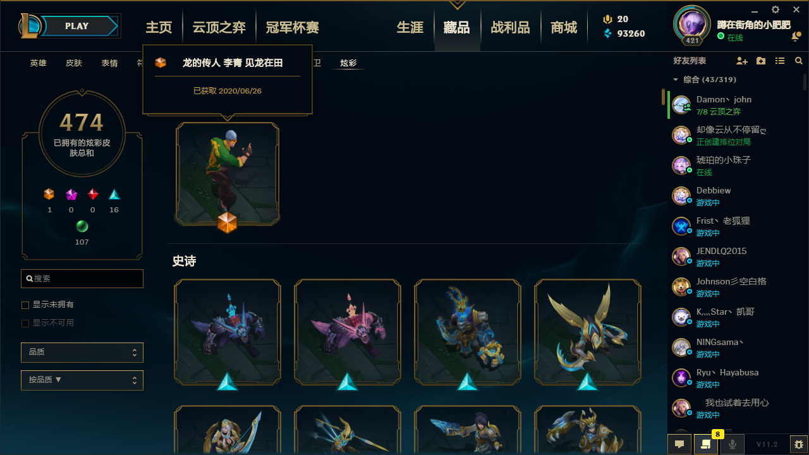Open the 按品质 sort dropdown
809x455 pixels.
click(x=82, y=380)
